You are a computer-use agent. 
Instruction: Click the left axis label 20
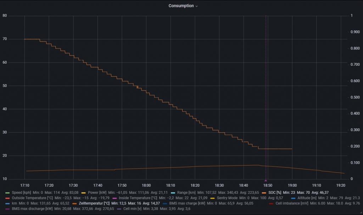[5, 156]
